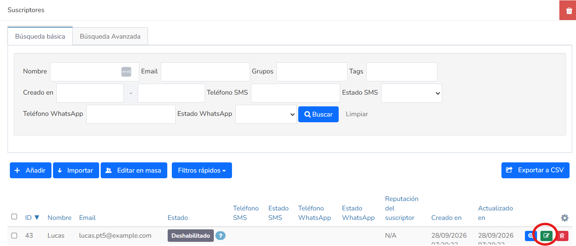Click the Importar button

(x=76, y=170)
